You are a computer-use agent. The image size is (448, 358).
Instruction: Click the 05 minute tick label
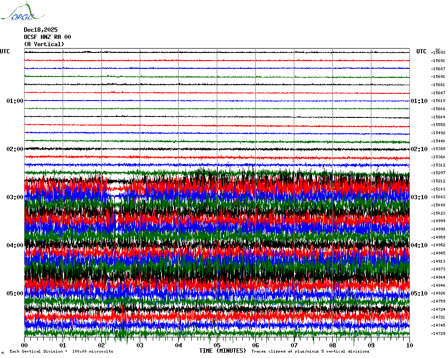[x=217, y=345]
